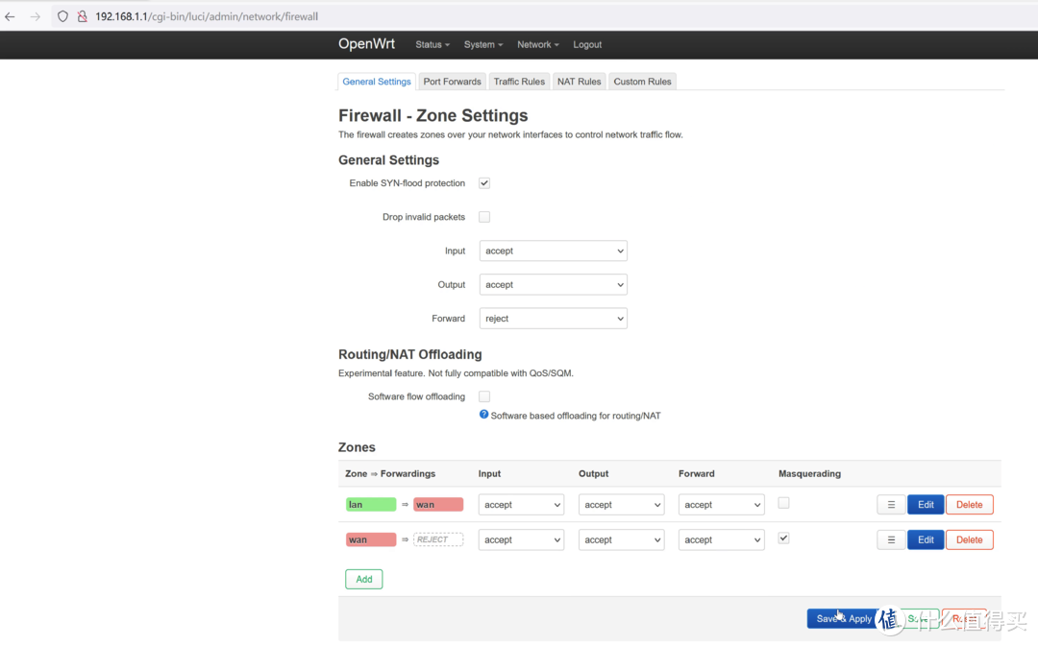Click Edit for the wan zone
1038x646 pixels.
click(x=926, y=539)
